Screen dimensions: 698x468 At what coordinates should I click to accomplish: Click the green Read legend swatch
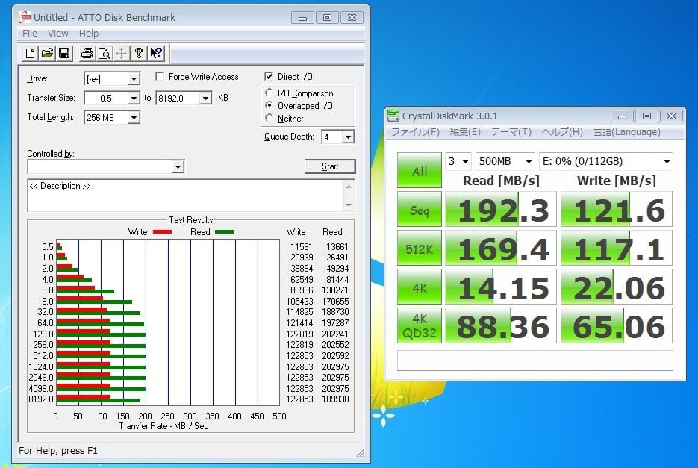coord(225,231)
